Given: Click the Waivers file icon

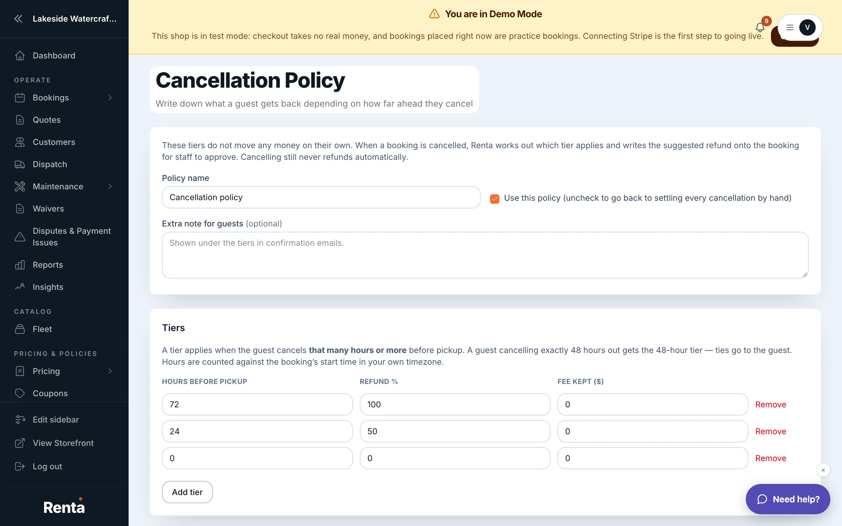Looking at the screenshot, I should [x=20, y=209].
